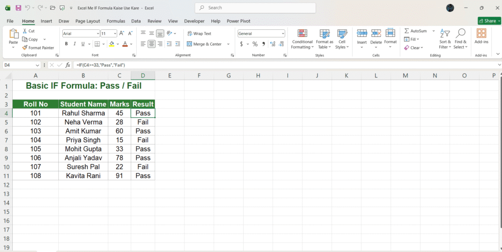The image size is (502, 252).
Task: Open the Name Box dropdown arrow
Action: click(x=38, y=65)
